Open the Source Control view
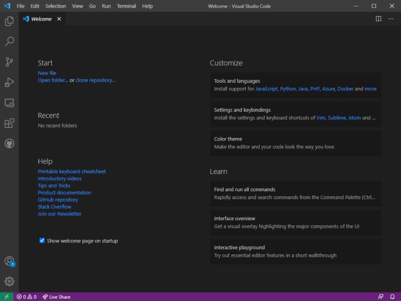Image resolution: width=401 pixels, height=301 pixels. (9, 62)
